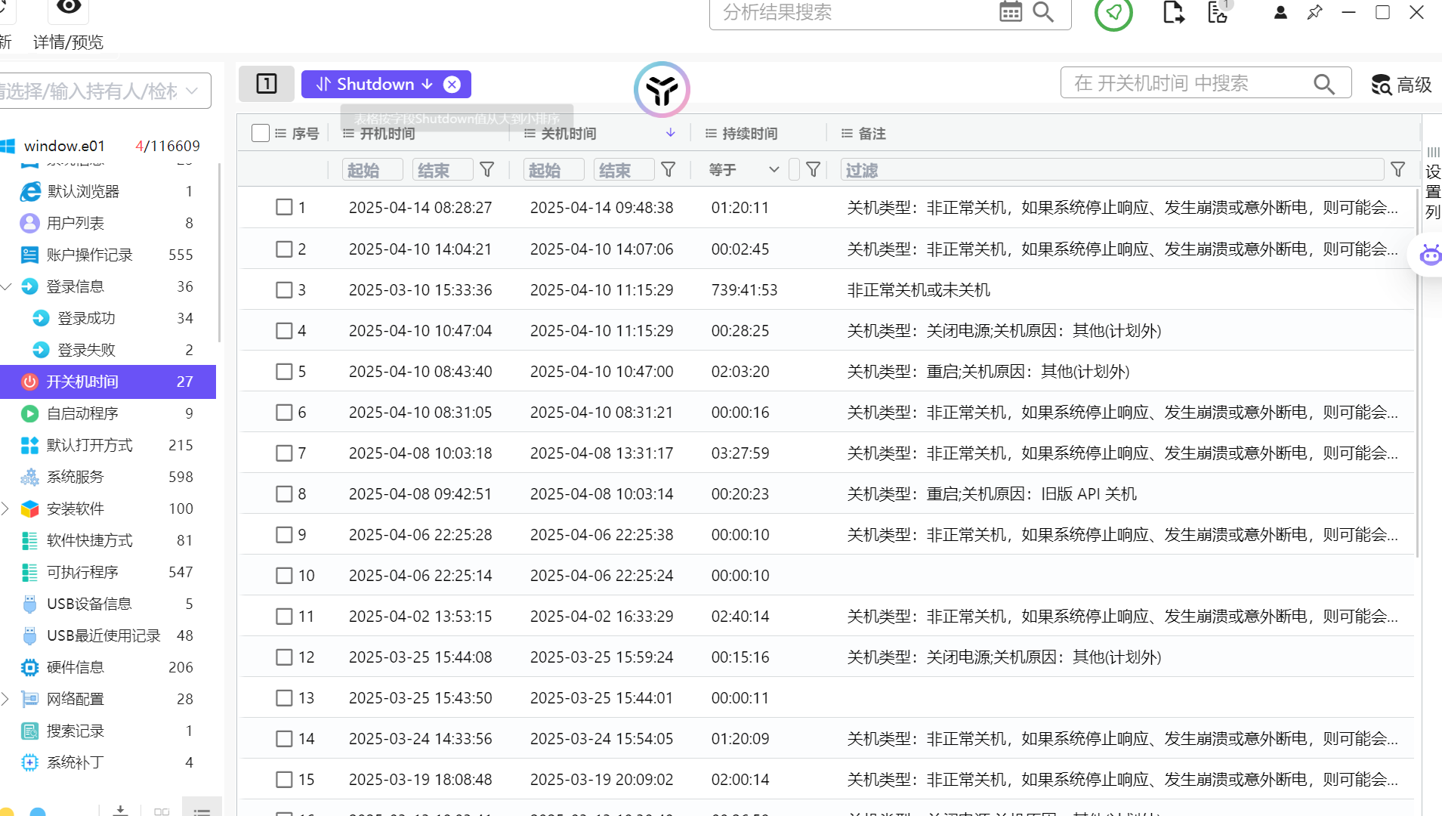Apply filter on 备注 column
The width and height of the screenshot is (1442, 816).
1398,170
